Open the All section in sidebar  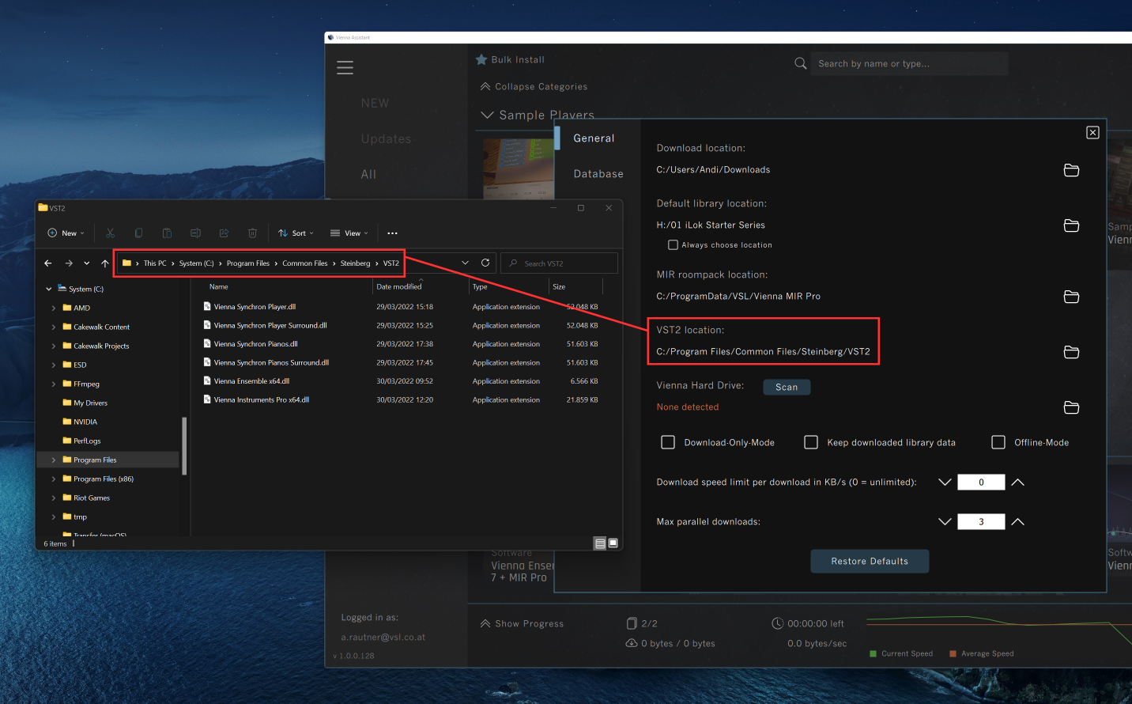[368, 175]
